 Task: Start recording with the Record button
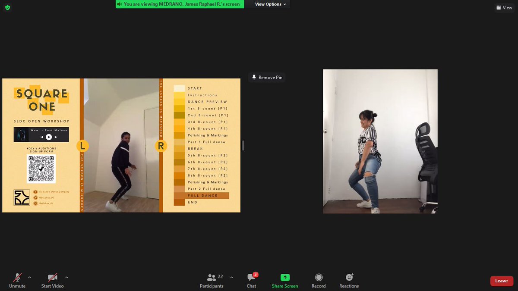[319, 281]
